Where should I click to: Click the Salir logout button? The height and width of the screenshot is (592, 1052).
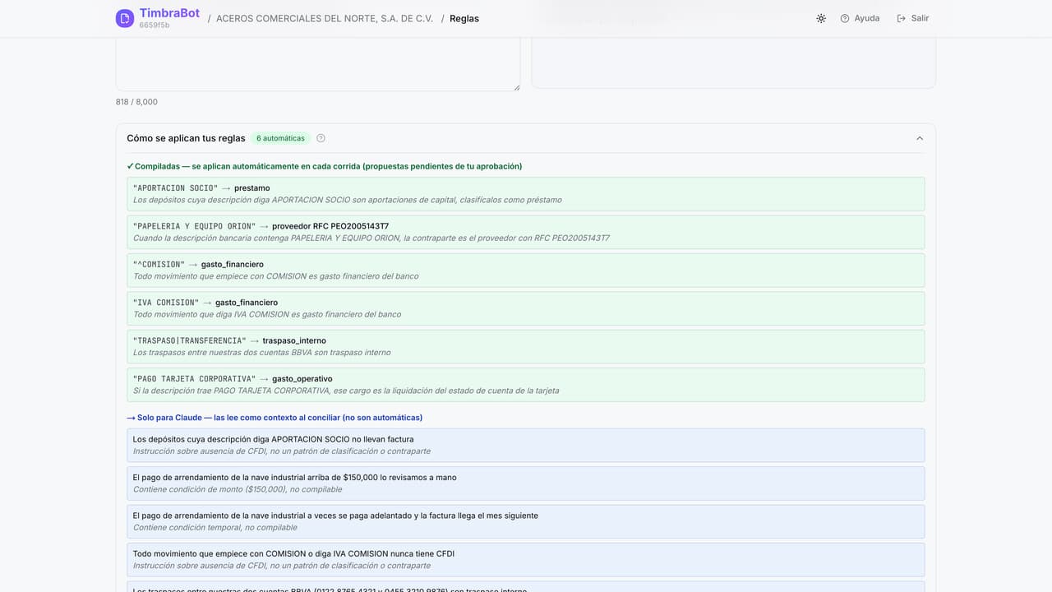coord(912,18)
